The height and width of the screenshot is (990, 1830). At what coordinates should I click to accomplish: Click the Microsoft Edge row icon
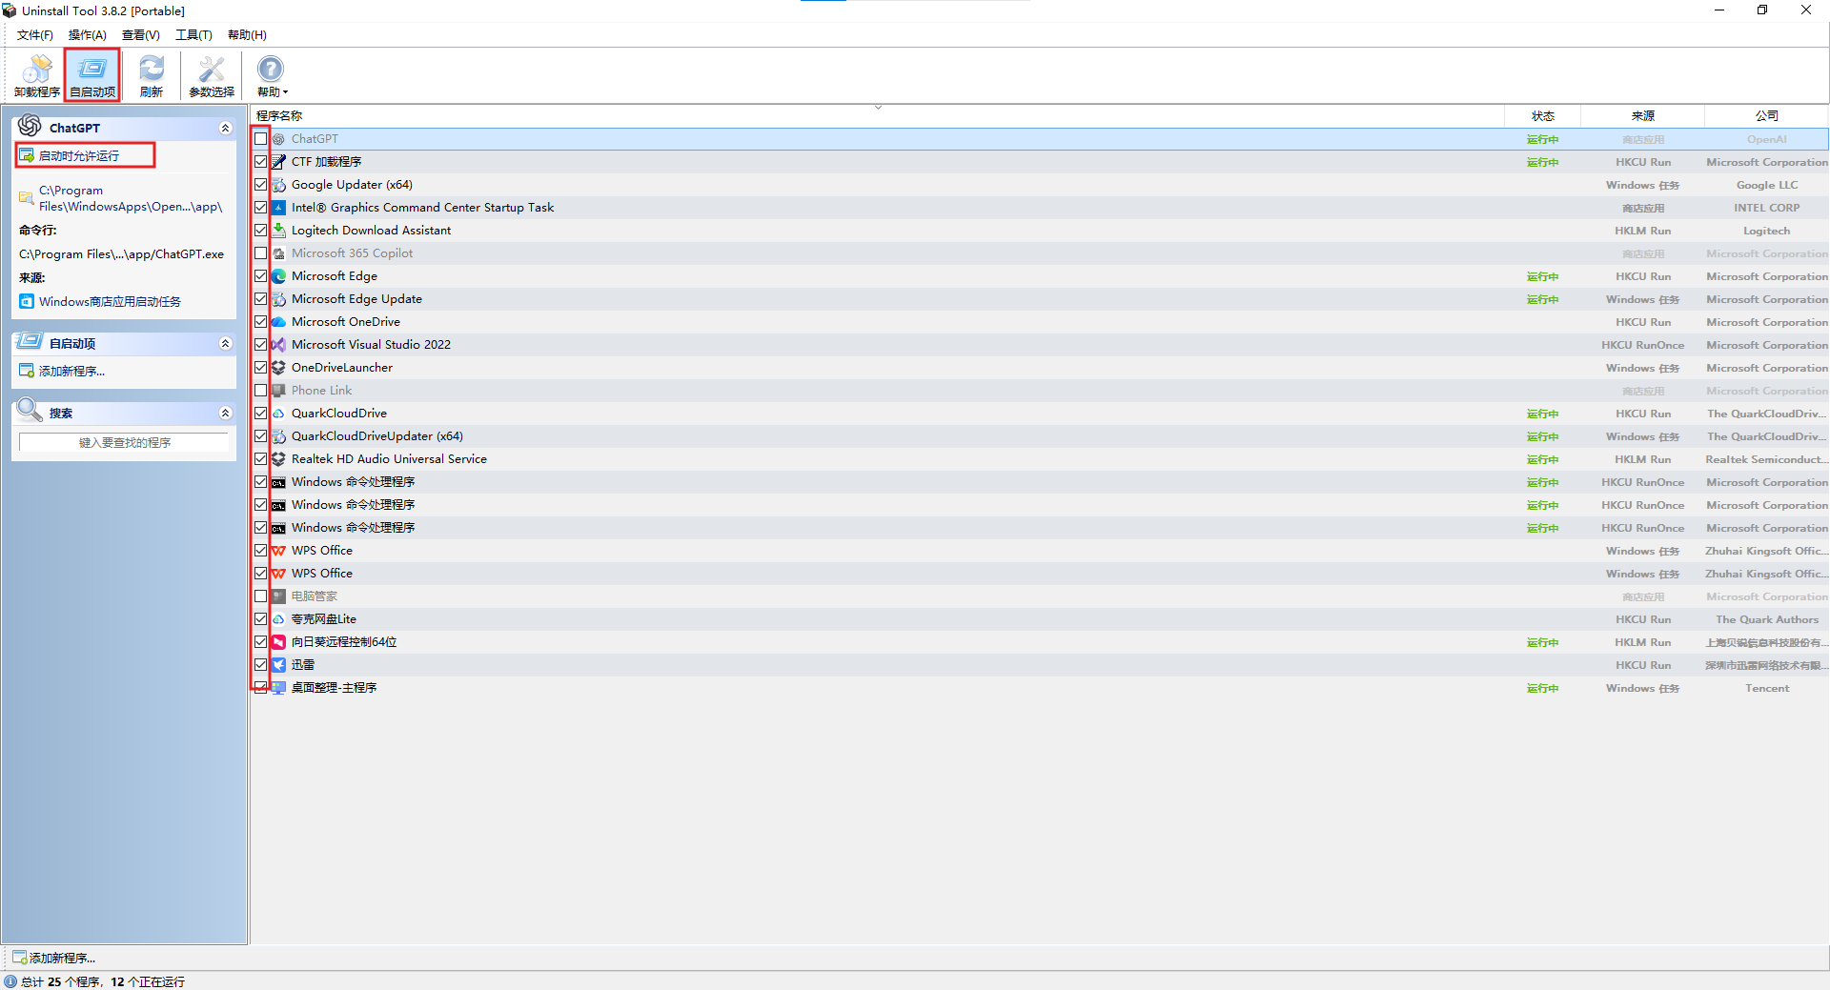pos(278,276)
